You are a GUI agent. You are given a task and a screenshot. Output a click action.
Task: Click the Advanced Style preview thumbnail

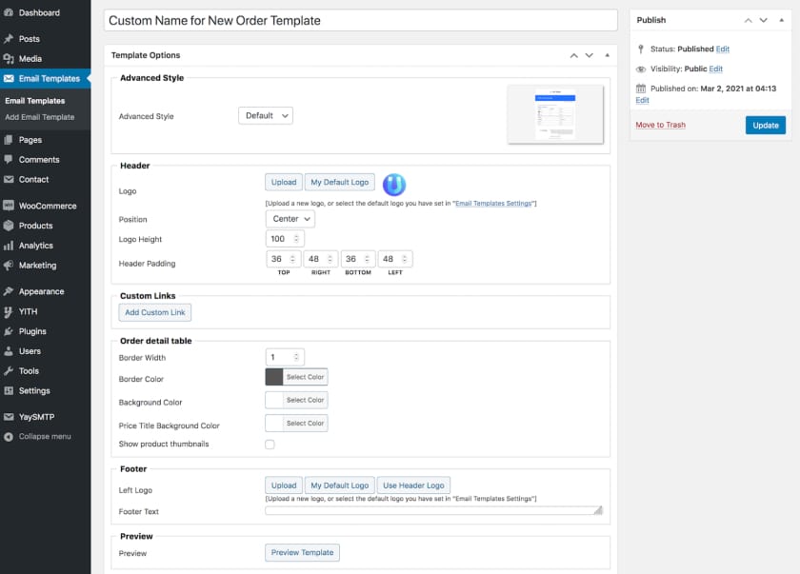555,114
